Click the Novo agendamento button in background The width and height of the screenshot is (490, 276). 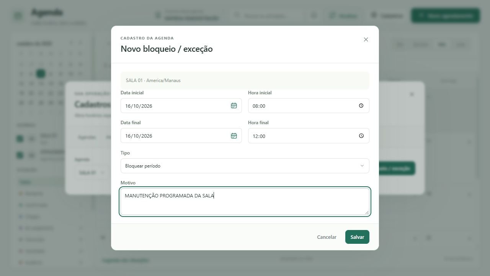(x=446, y=16)
